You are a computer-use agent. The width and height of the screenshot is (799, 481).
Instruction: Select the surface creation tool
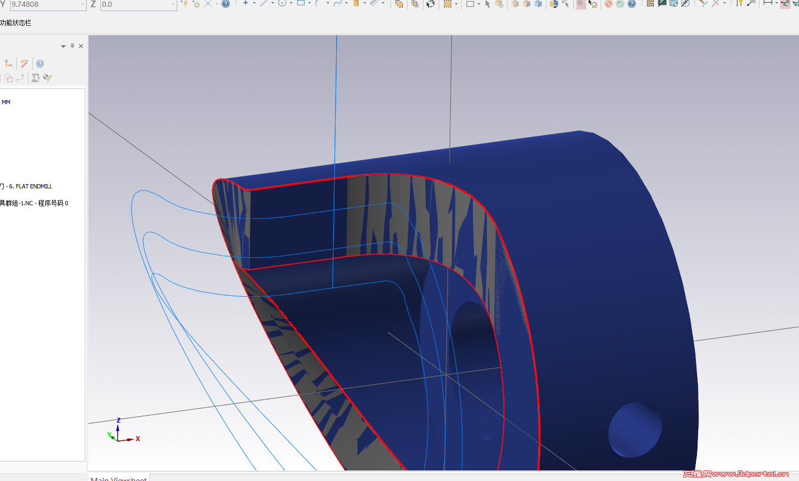click(x=375, y=3)
